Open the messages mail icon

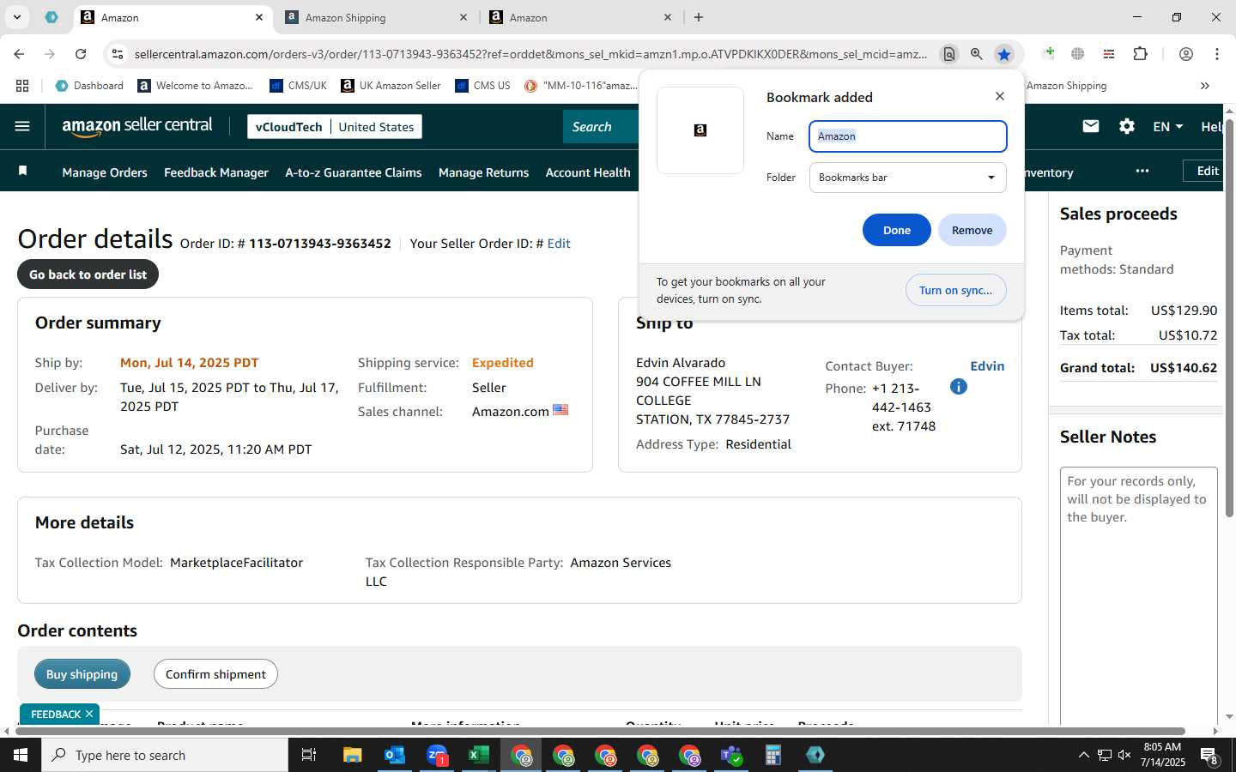point(1091,126)
